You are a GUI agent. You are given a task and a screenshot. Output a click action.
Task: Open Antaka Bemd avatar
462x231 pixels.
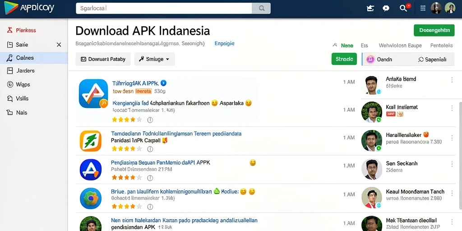pyautogui.click(x=372, y=85)
